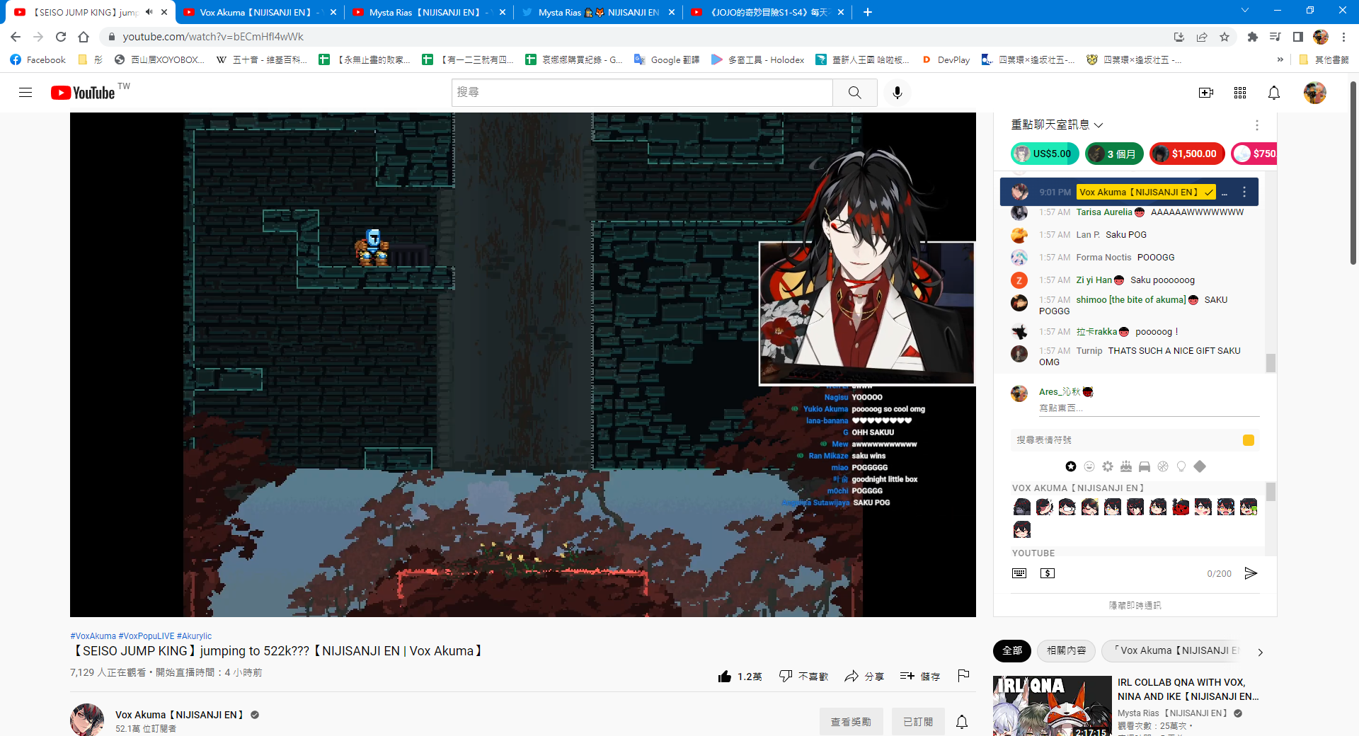1359x736 pixels.
Task: Open the Chrome three-dot menu
Action: point(1343,37)
